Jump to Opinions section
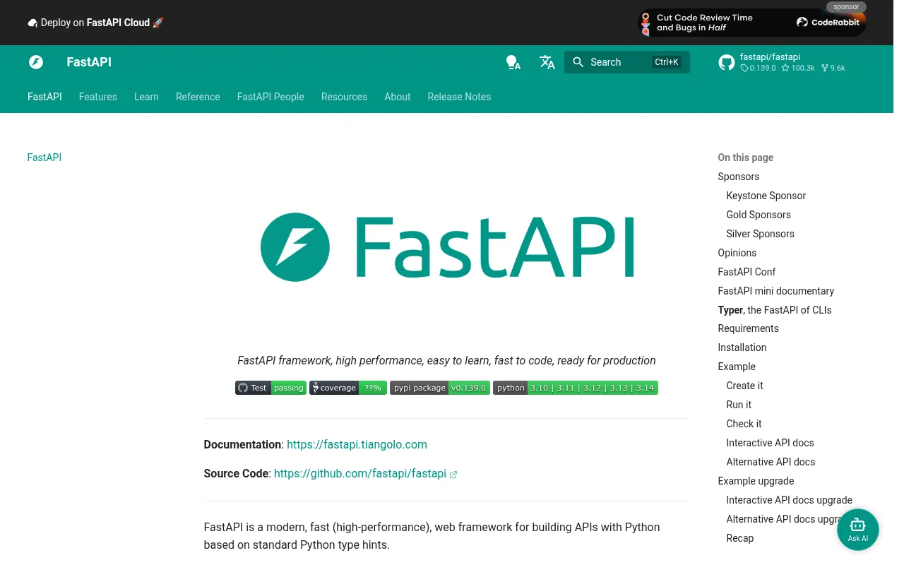Screen dimensions: 904x565 (x=737, y=253)
